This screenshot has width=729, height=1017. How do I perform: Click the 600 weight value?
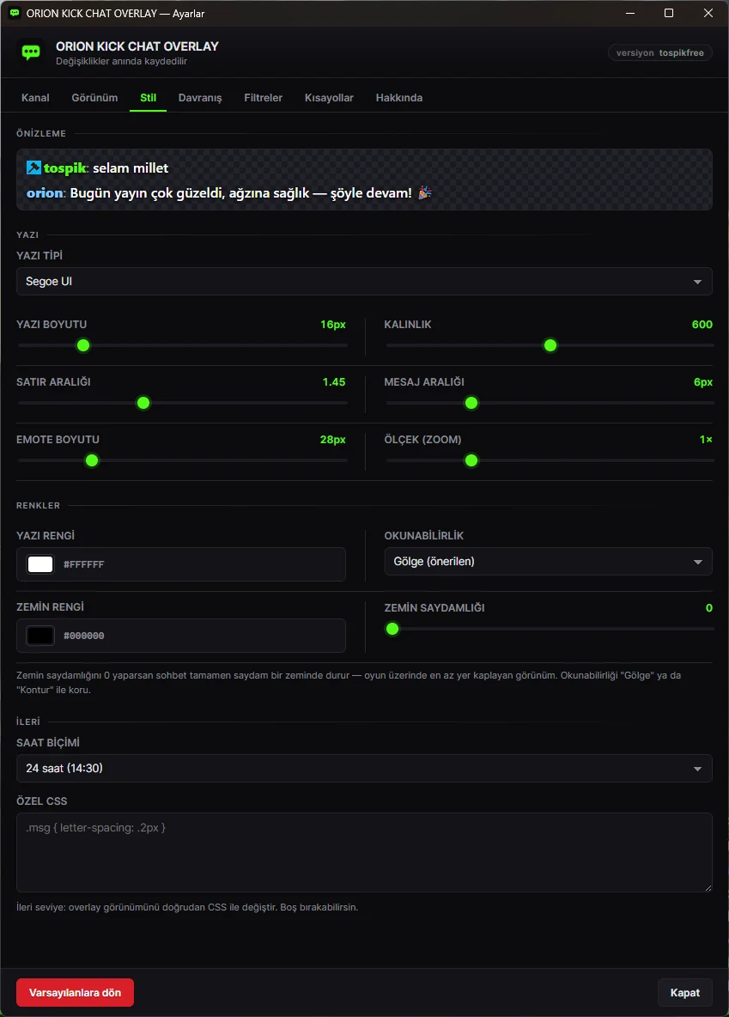point(702,325)
